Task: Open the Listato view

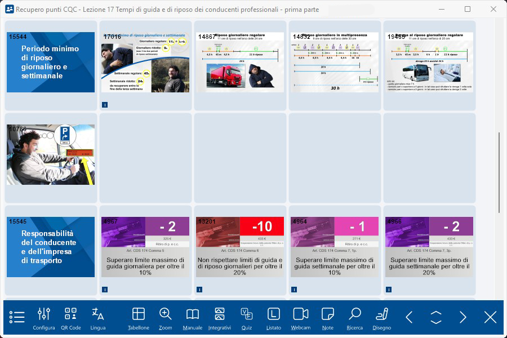Action: (x=274, y=319)
